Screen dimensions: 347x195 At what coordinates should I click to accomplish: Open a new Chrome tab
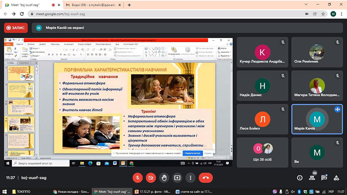(129, 5)
